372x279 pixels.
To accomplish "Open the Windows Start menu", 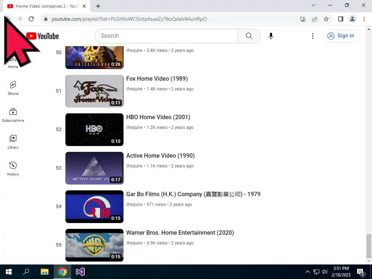I will click(x=9, y=272).
